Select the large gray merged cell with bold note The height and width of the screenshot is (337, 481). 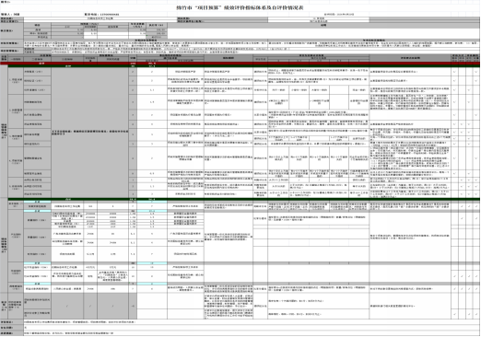(x=89, y=133)
